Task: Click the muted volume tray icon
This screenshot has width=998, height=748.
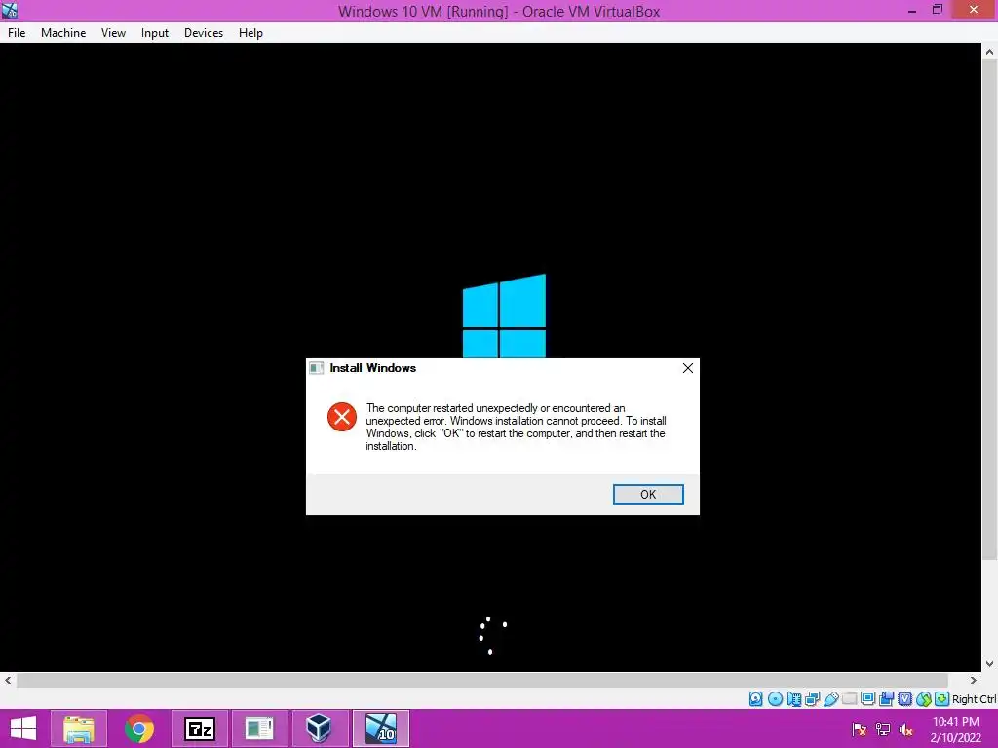Action: tap(906, 729)
